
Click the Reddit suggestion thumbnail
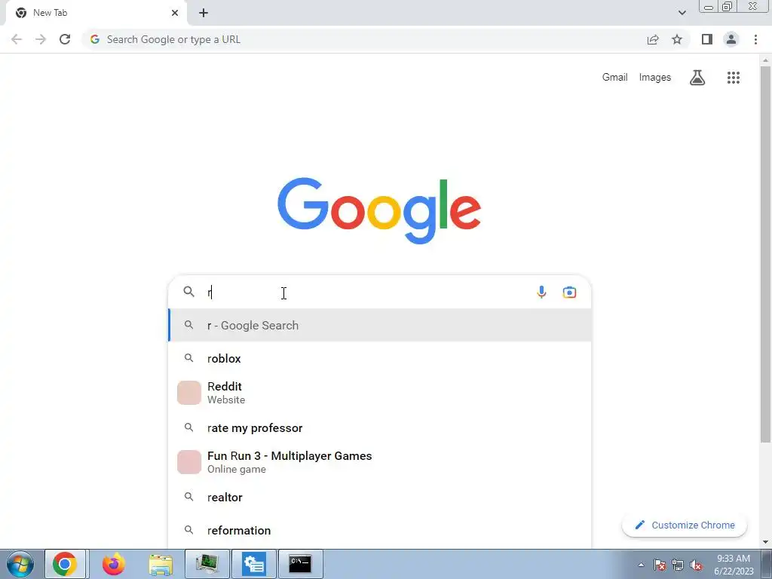coord(189,393)
